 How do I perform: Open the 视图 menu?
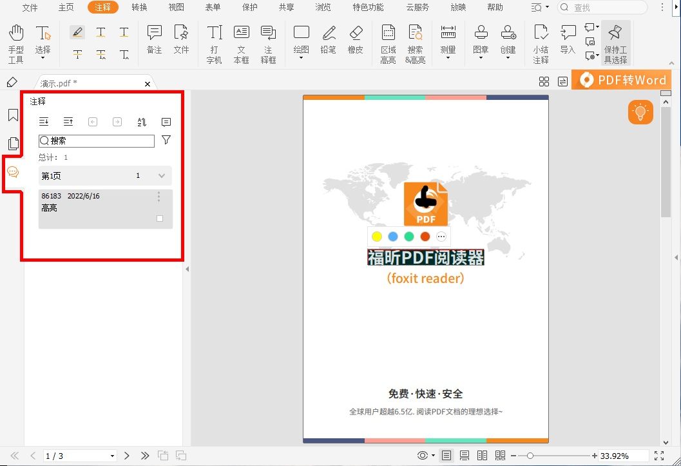coord(176,8)
